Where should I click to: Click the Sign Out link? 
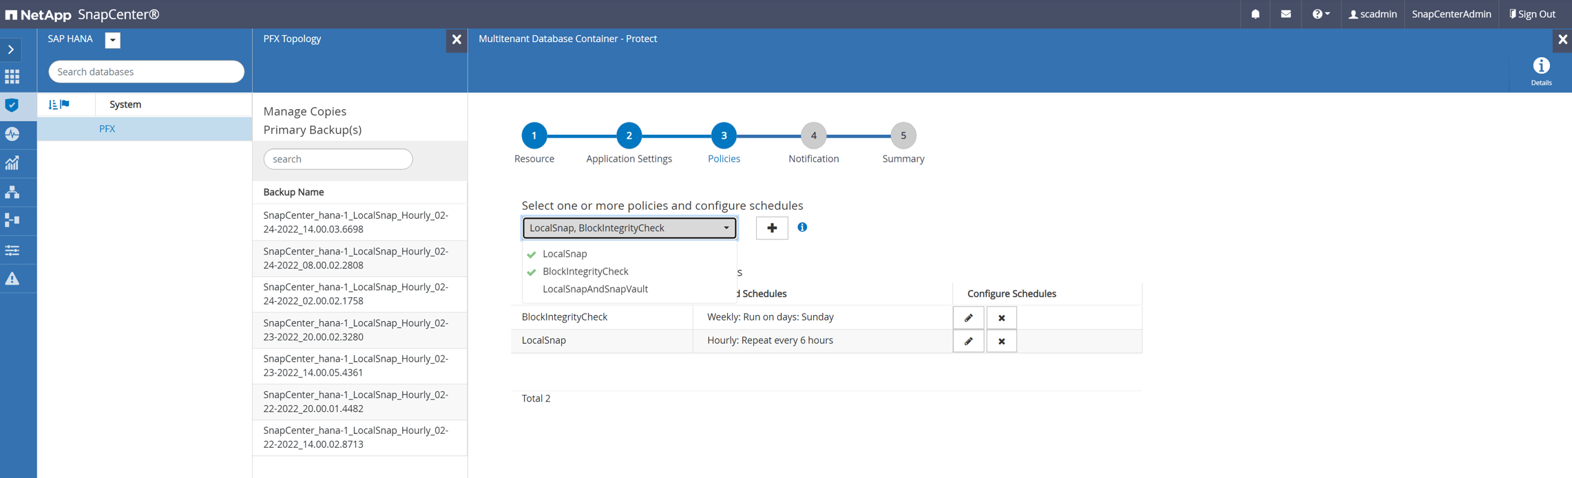coord(1532,14)
